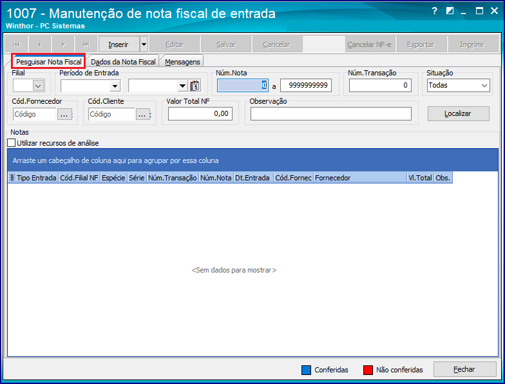Screen dimensions: 505x384
Task: Switch to Pesquisar Nota Fiscal tab
Action: tap(49, 62)
